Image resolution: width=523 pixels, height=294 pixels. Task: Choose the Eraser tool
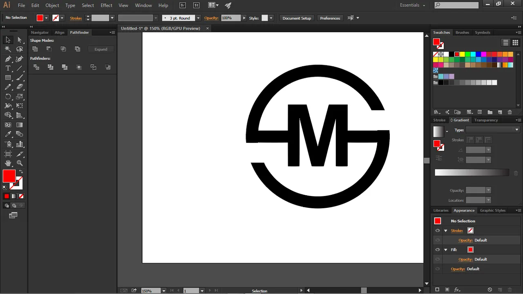coord(20,87)
